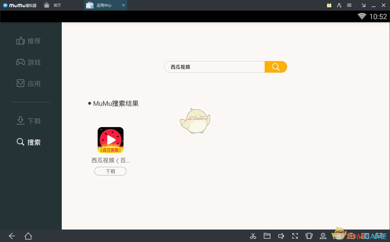Viewport: 390px width, 242px height.
Task: Open the hamburger menu in title bar
Action: click(350, 5)
